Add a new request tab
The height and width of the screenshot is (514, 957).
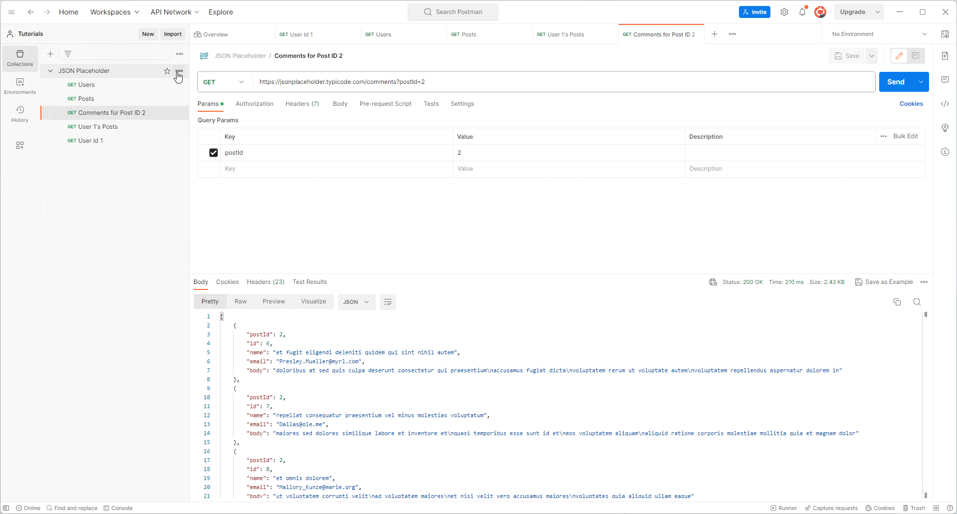715,34
